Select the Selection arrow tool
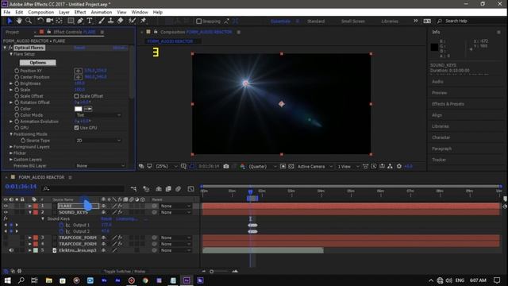 click(10, 21)
